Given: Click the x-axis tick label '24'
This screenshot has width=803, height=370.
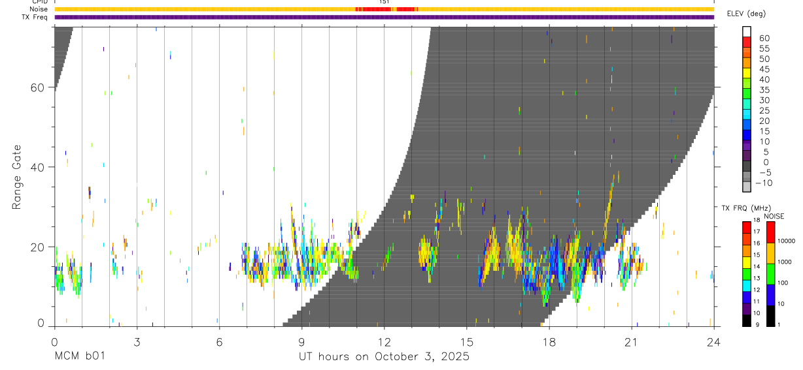Looking at the screenshot, I should pos(713,341).
